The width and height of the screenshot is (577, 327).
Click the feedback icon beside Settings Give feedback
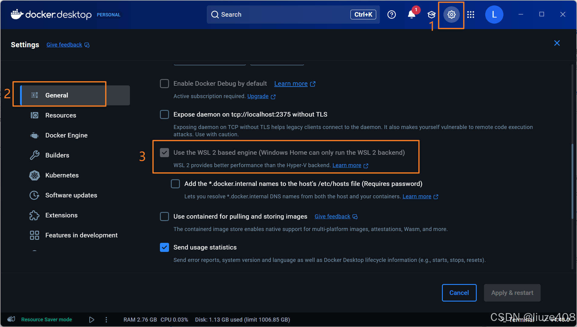point(87,45)
